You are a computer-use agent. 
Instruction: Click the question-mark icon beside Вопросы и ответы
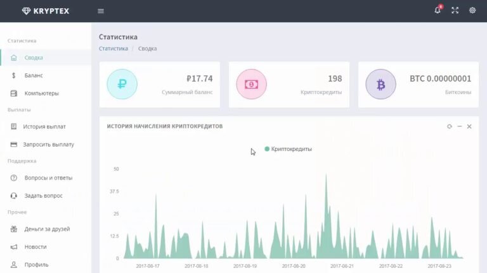point(14,178)
